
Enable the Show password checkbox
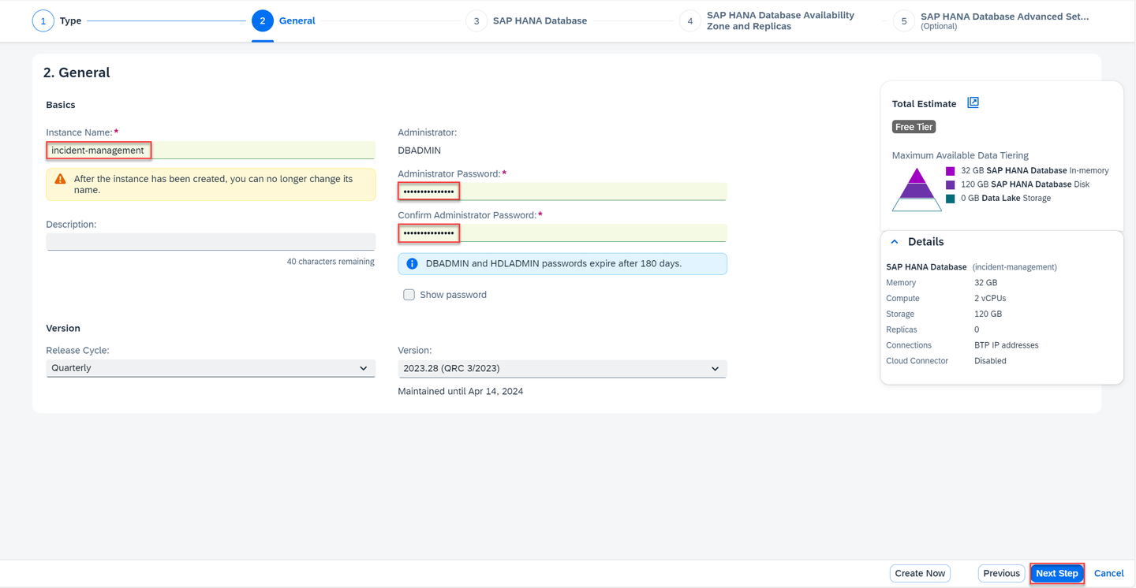(409, 295)
